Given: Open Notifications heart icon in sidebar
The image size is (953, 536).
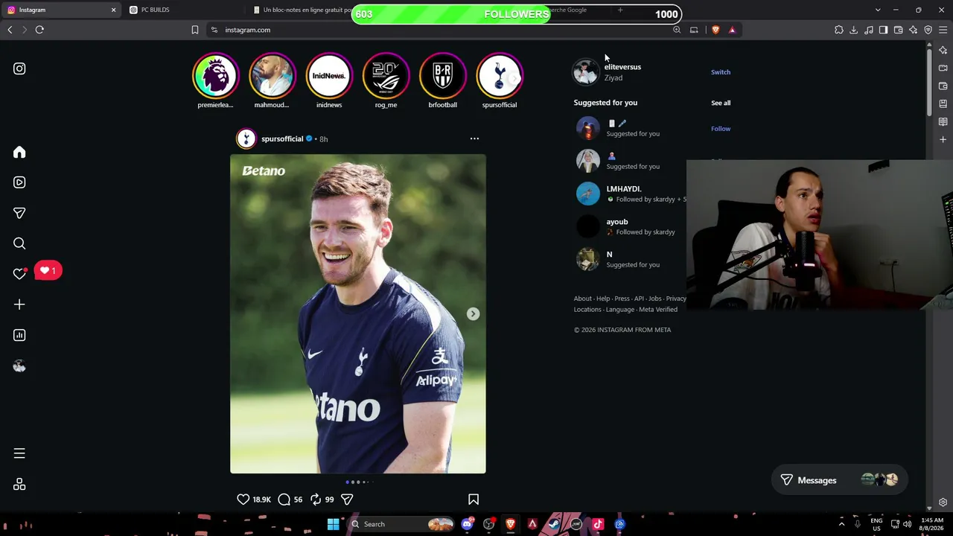Looking at the screenshot, I should coord(19,274).
